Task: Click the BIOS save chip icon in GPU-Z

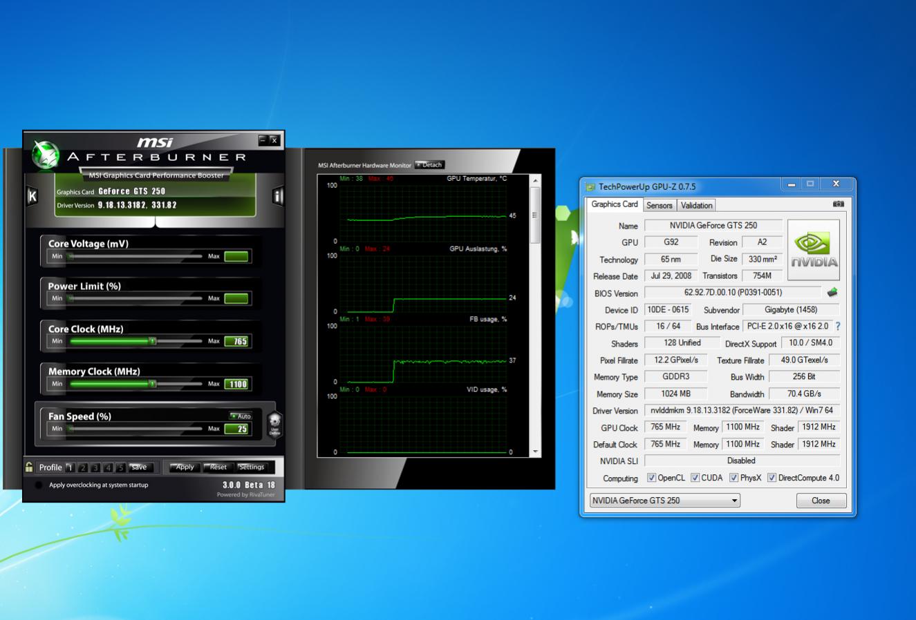Action: click(832, 293)
